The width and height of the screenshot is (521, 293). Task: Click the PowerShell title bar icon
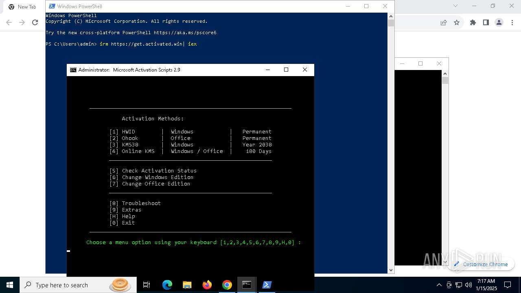[52, 6]
